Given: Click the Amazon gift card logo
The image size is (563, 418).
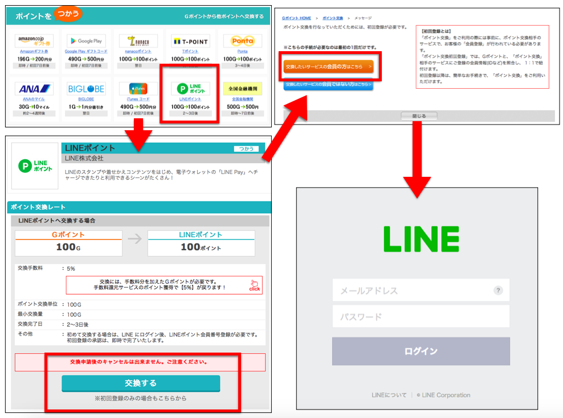Looking at the screenshot, I should point(34,41).
